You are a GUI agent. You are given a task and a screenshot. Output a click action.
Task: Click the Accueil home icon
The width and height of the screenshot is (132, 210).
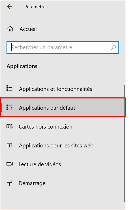click(10, 29)
